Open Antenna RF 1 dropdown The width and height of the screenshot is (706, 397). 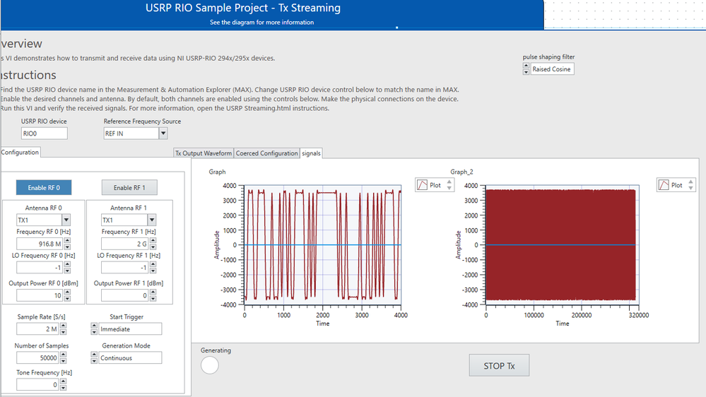click(152, 220)
